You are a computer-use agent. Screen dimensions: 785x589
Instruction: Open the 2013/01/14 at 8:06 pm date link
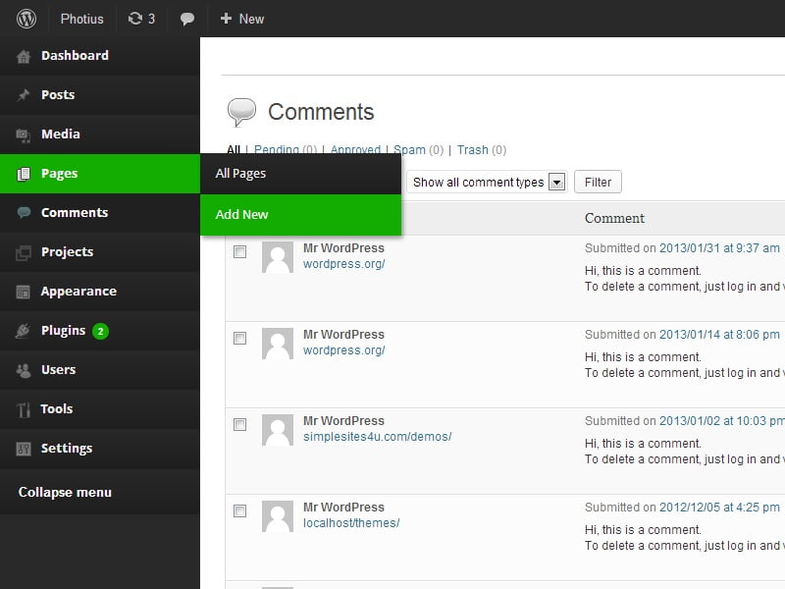(x=719, y=335)
